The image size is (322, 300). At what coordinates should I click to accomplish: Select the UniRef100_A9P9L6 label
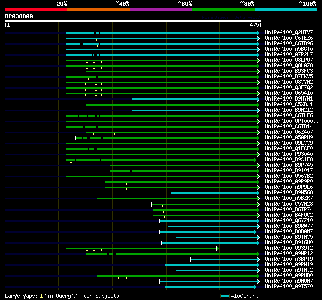289,187
